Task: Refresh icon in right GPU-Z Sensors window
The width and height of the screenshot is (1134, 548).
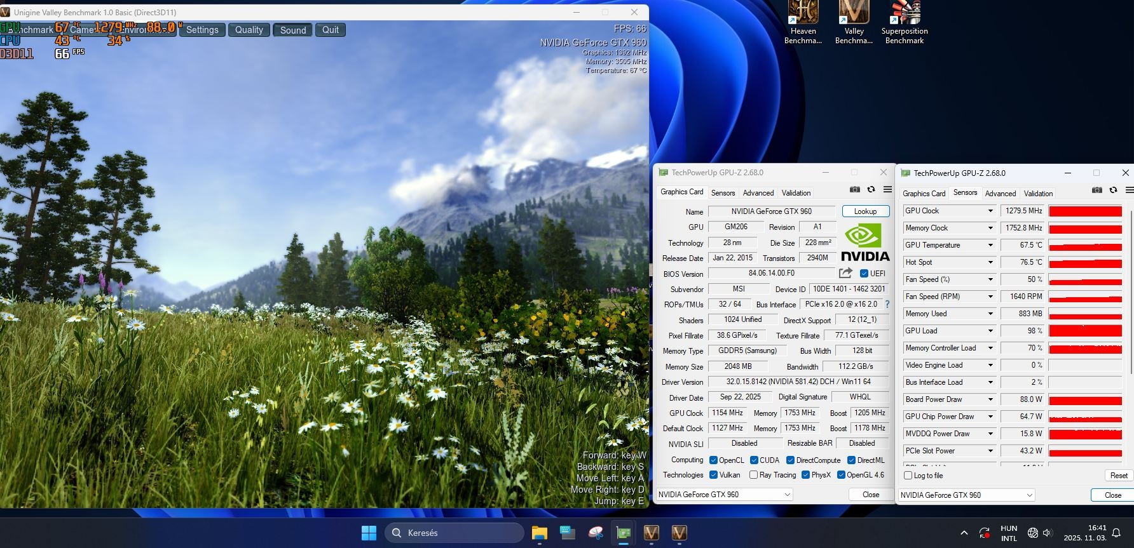Action: tap(1113, 190)
